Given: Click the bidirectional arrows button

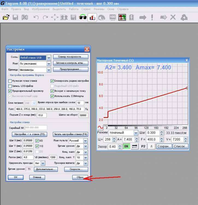Looking at the screenshot, I should coord(135,147).
